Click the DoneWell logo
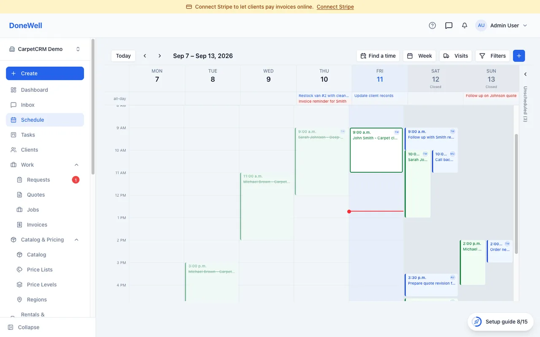This screenshot has height=337, width=540. point(26,25)
